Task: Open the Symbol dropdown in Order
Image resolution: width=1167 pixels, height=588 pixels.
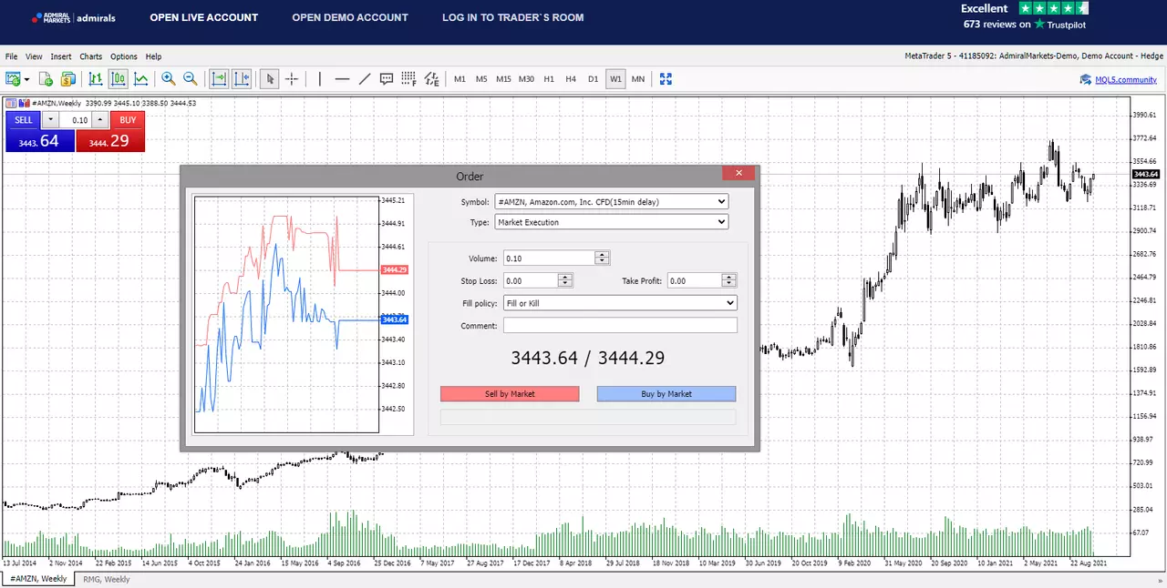Action: click(611, 201)
